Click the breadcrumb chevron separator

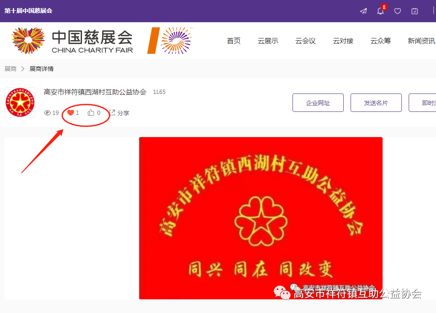(23, 69)
